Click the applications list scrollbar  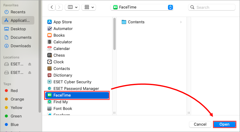click(x=114, y=34)
